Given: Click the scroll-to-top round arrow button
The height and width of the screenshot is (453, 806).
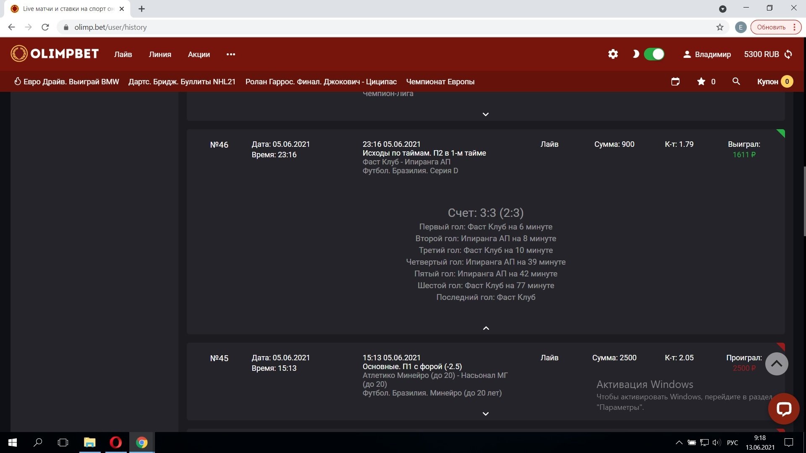Looking at the screenshot, I should pyautogui.click(x=776, y=364).
